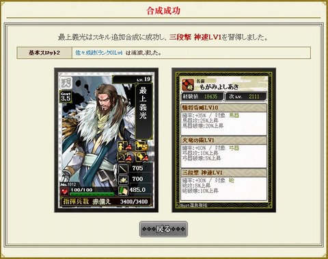Click the siege weapon aptitude A icon

tap(141, 157)
